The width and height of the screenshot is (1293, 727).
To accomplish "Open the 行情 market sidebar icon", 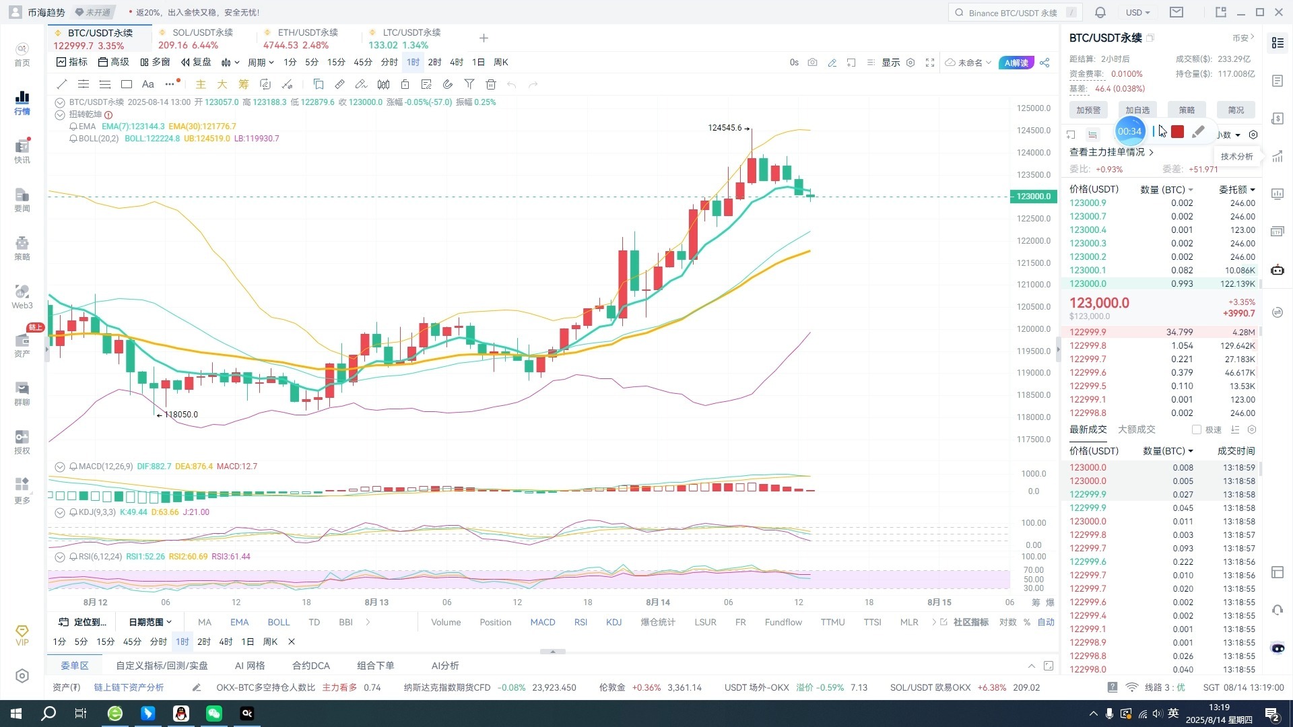I will click(x=22, y=102).
